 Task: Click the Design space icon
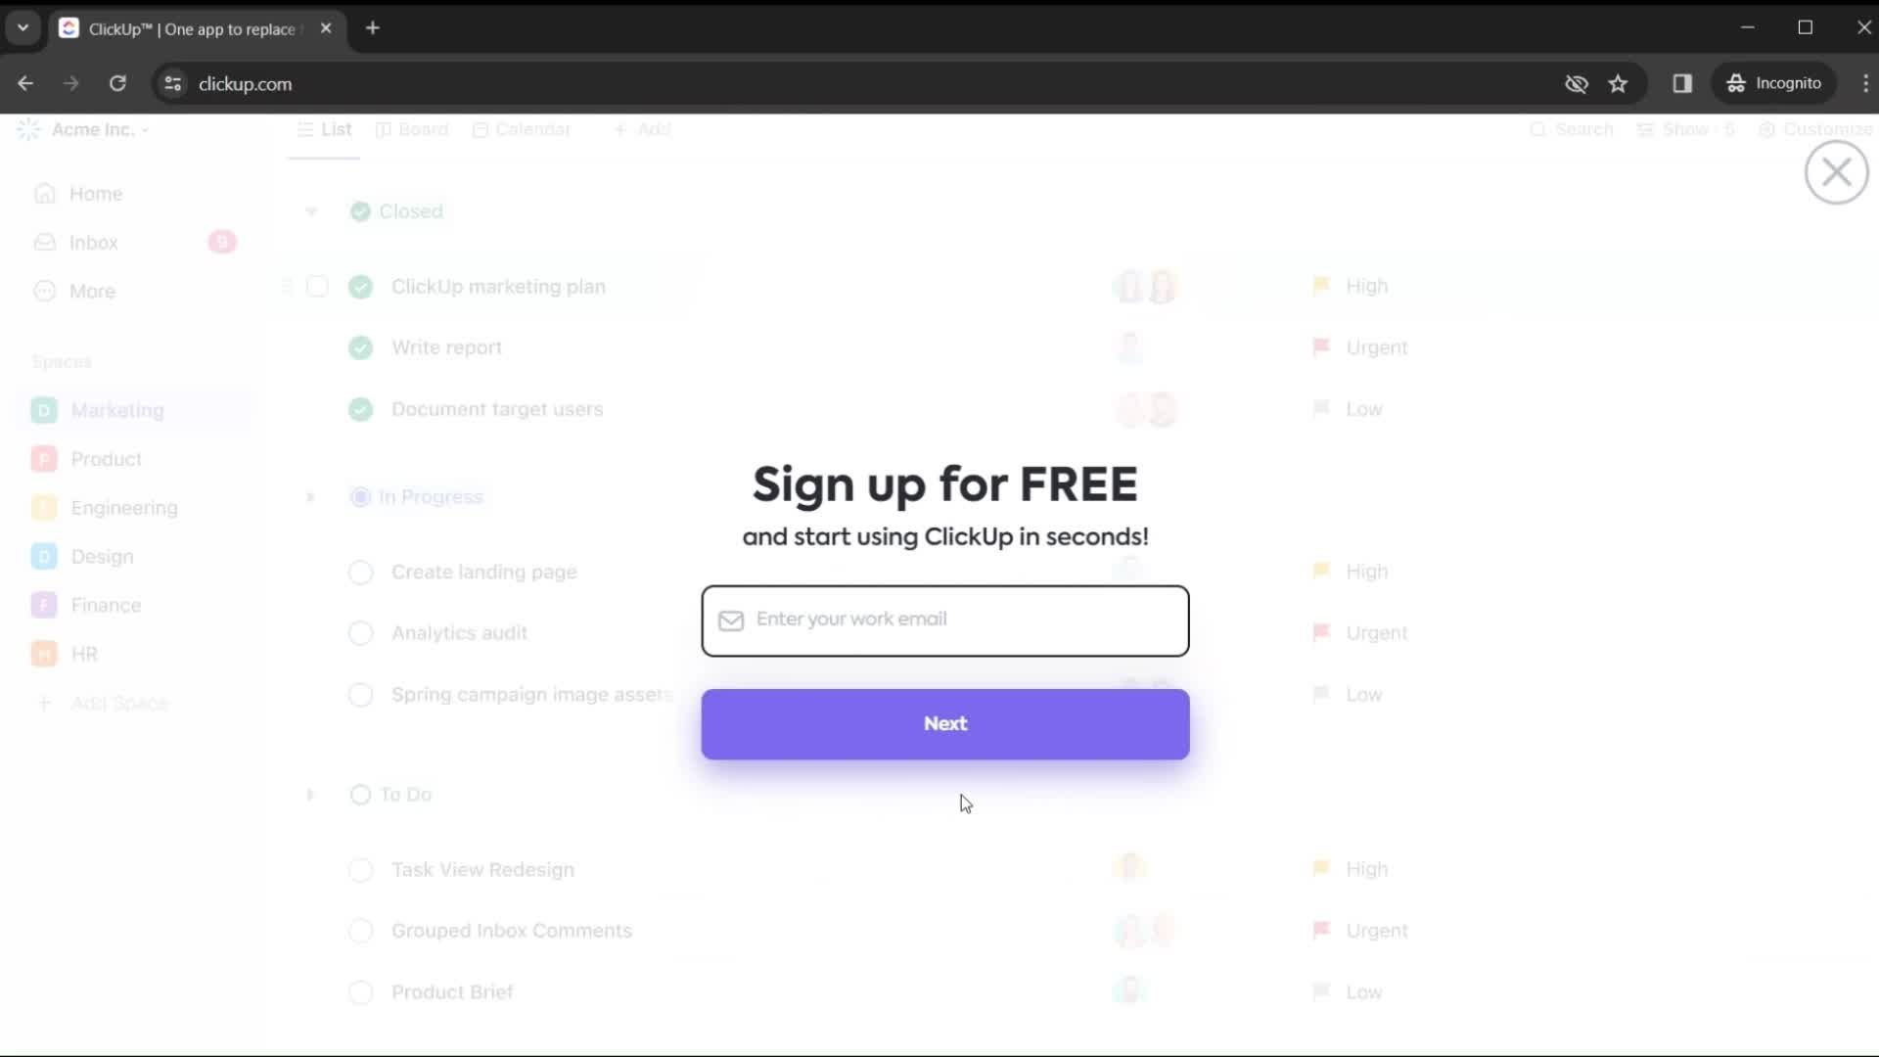point(44,556)
